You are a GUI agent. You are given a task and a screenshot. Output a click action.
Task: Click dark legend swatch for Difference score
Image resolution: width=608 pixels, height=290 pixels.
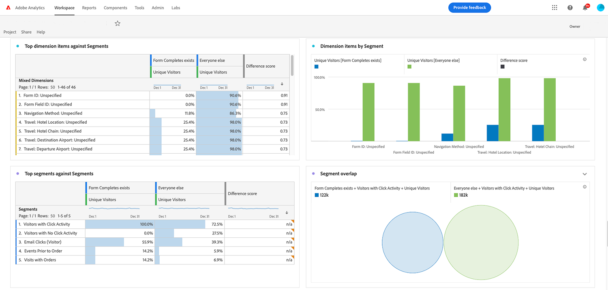(503, 67)
